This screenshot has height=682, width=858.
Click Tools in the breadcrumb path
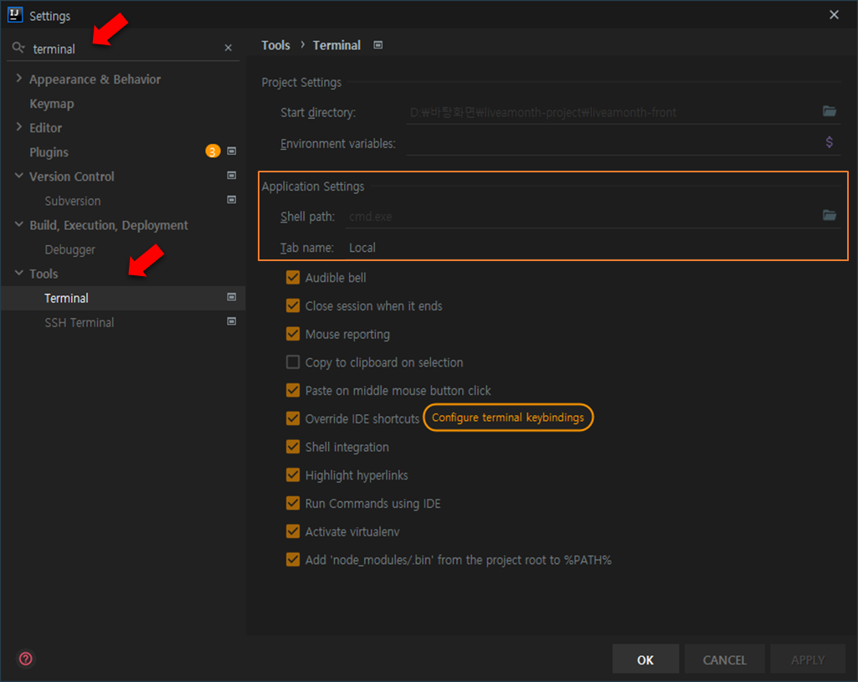pyautogui.click(x=275, y=44)
